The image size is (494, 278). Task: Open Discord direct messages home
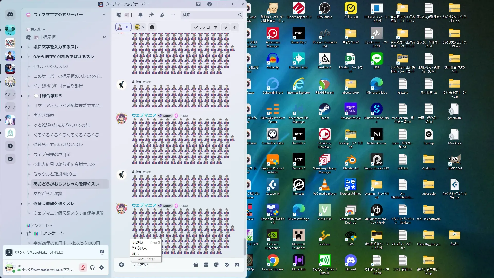[10, 15]
